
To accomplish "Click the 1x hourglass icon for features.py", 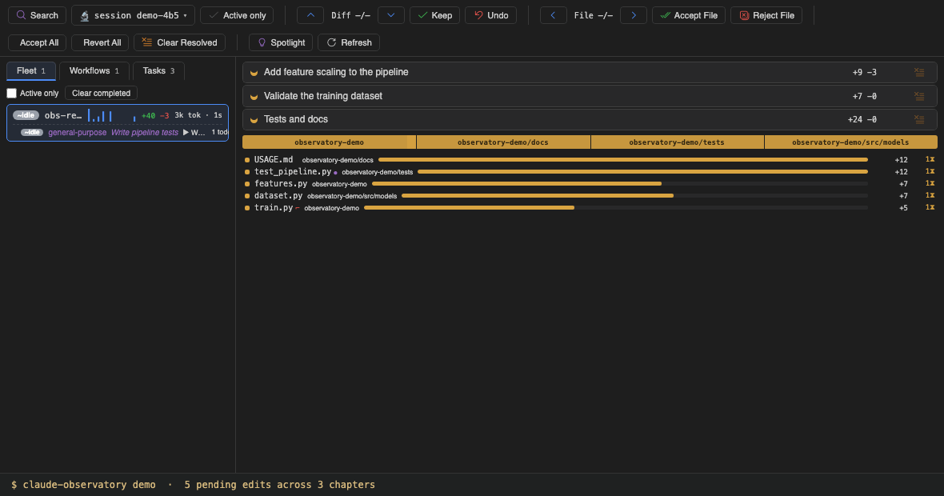I will pos(930,183).
